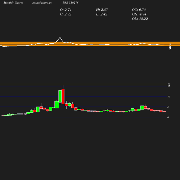Viewport: 180px width, 180px height.
Task: Click the 'OC: 0.74' value
Action: (139, 10)
